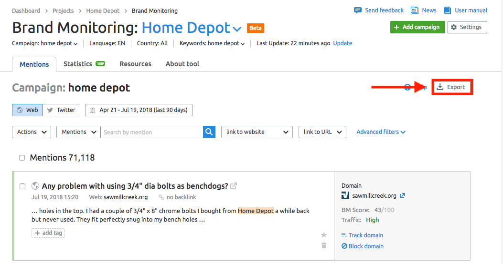
Task: Switch to the Mentions tab
Action: pos(34,64)
